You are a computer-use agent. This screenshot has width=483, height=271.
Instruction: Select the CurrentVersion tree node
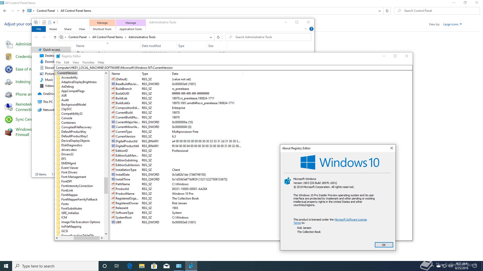(67, 73)
